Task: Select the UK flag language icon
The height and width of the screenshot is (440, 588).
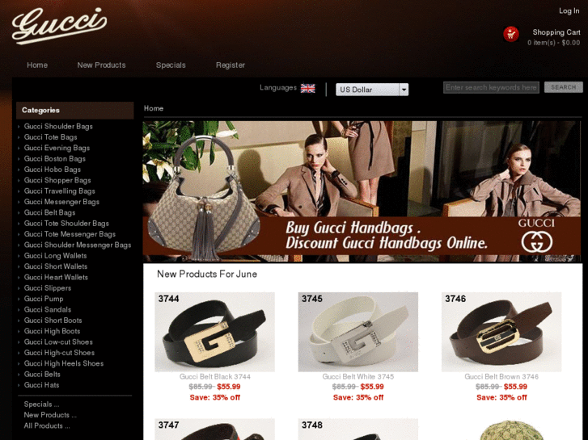Action: click(x=308, y=88)
